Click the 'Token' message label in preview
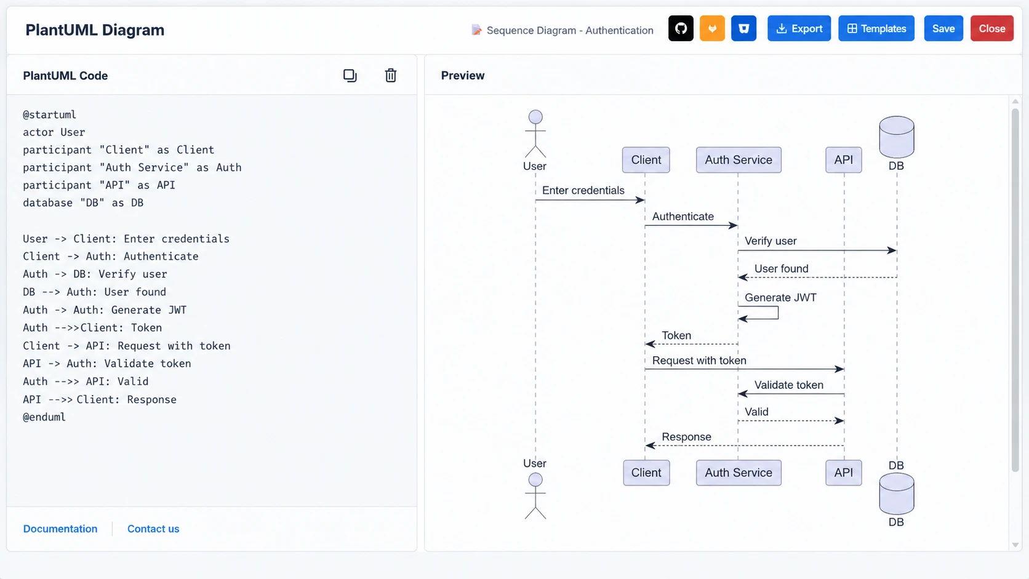Image resolution: width=1029 pixels, height=579 pixels. pyautogui.click(x=676, y=335)
